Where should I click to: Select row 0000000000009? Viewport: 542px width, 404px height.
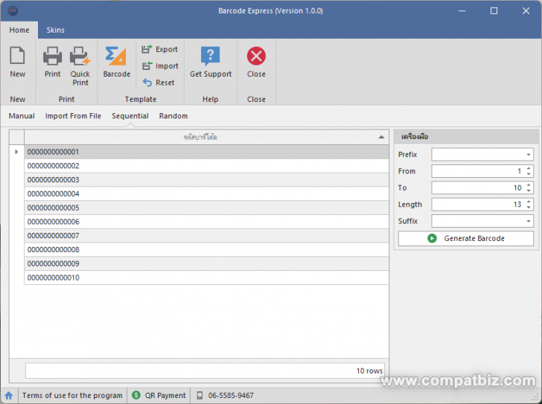206,264
